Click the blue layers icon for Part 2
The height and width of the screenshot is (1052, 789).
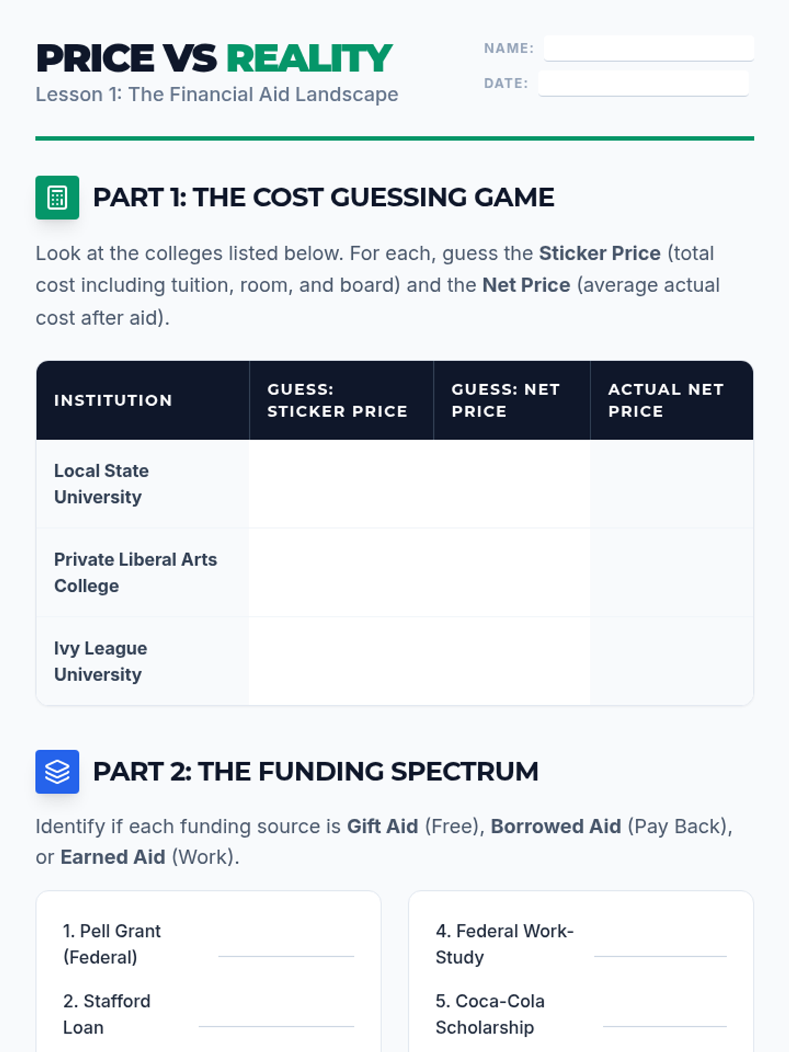pos(57,772)
